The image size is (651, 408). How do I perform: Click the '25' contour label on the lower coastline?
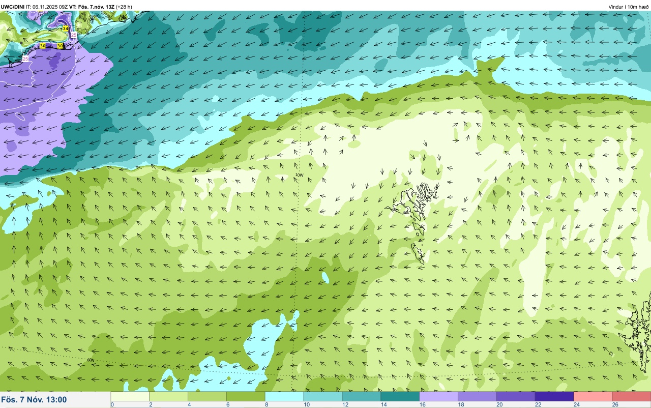coord(25,59)
